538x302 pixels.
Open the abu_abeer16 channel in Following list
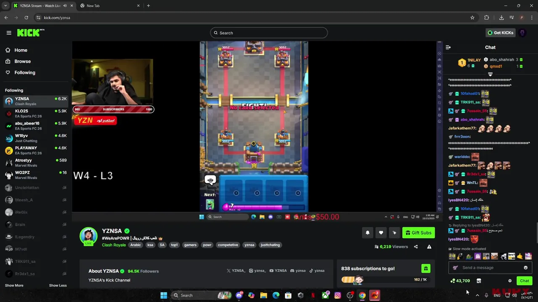click(36, 126)
